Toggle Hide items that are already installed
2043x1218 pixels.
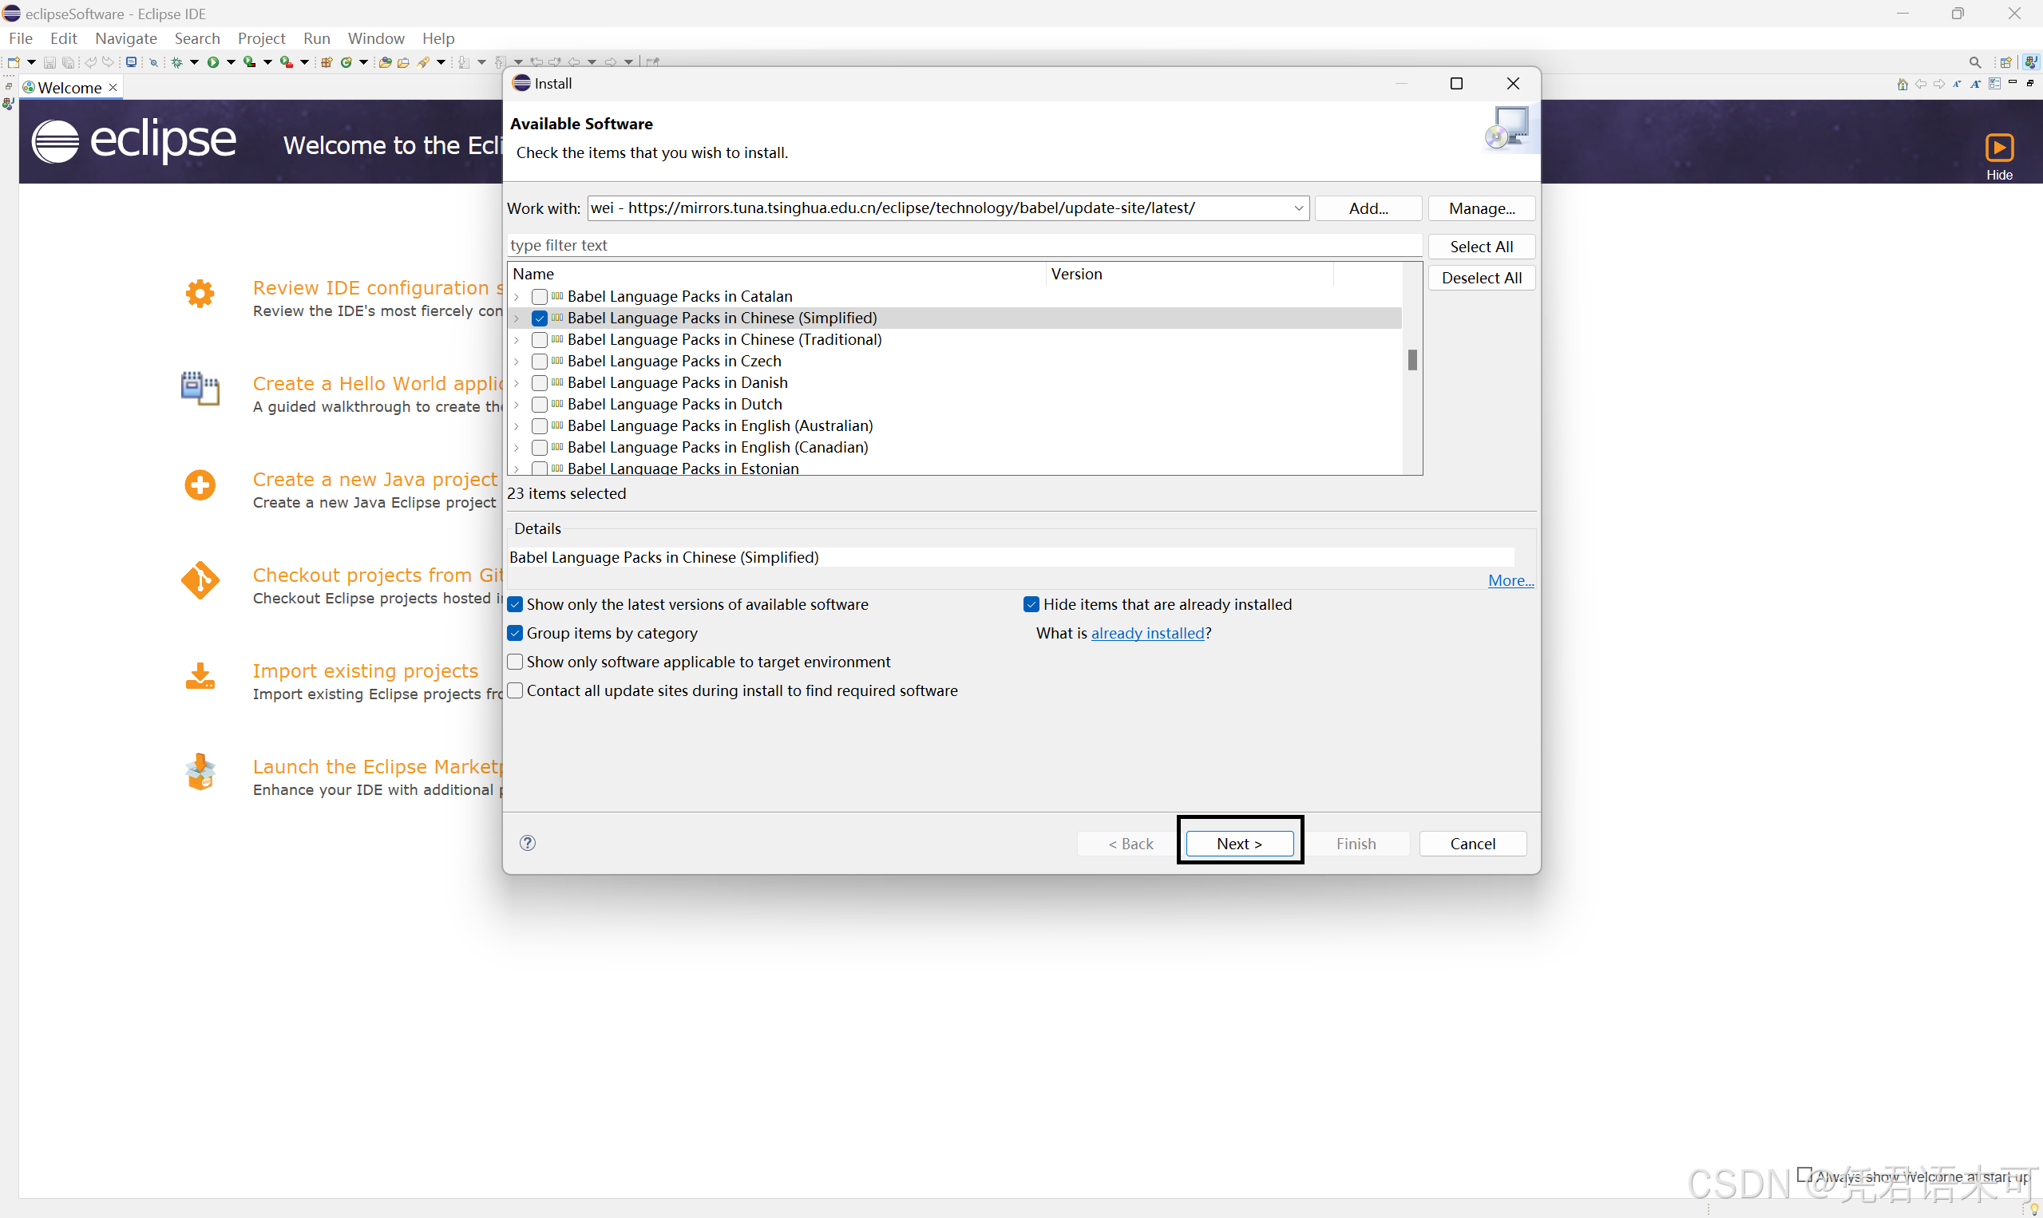coord(1031,604)
